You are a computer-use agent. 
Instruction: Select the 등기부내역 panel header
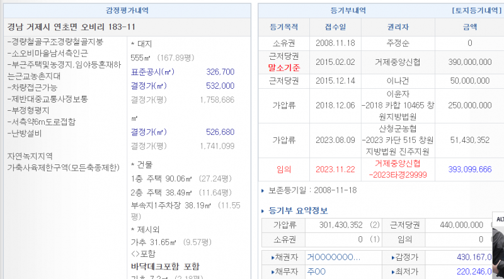pyautogui.click(x=348, y=10)
